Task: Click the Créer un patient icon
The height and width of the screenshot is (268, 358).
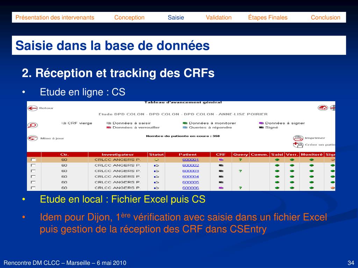Action: click(298, 145)
